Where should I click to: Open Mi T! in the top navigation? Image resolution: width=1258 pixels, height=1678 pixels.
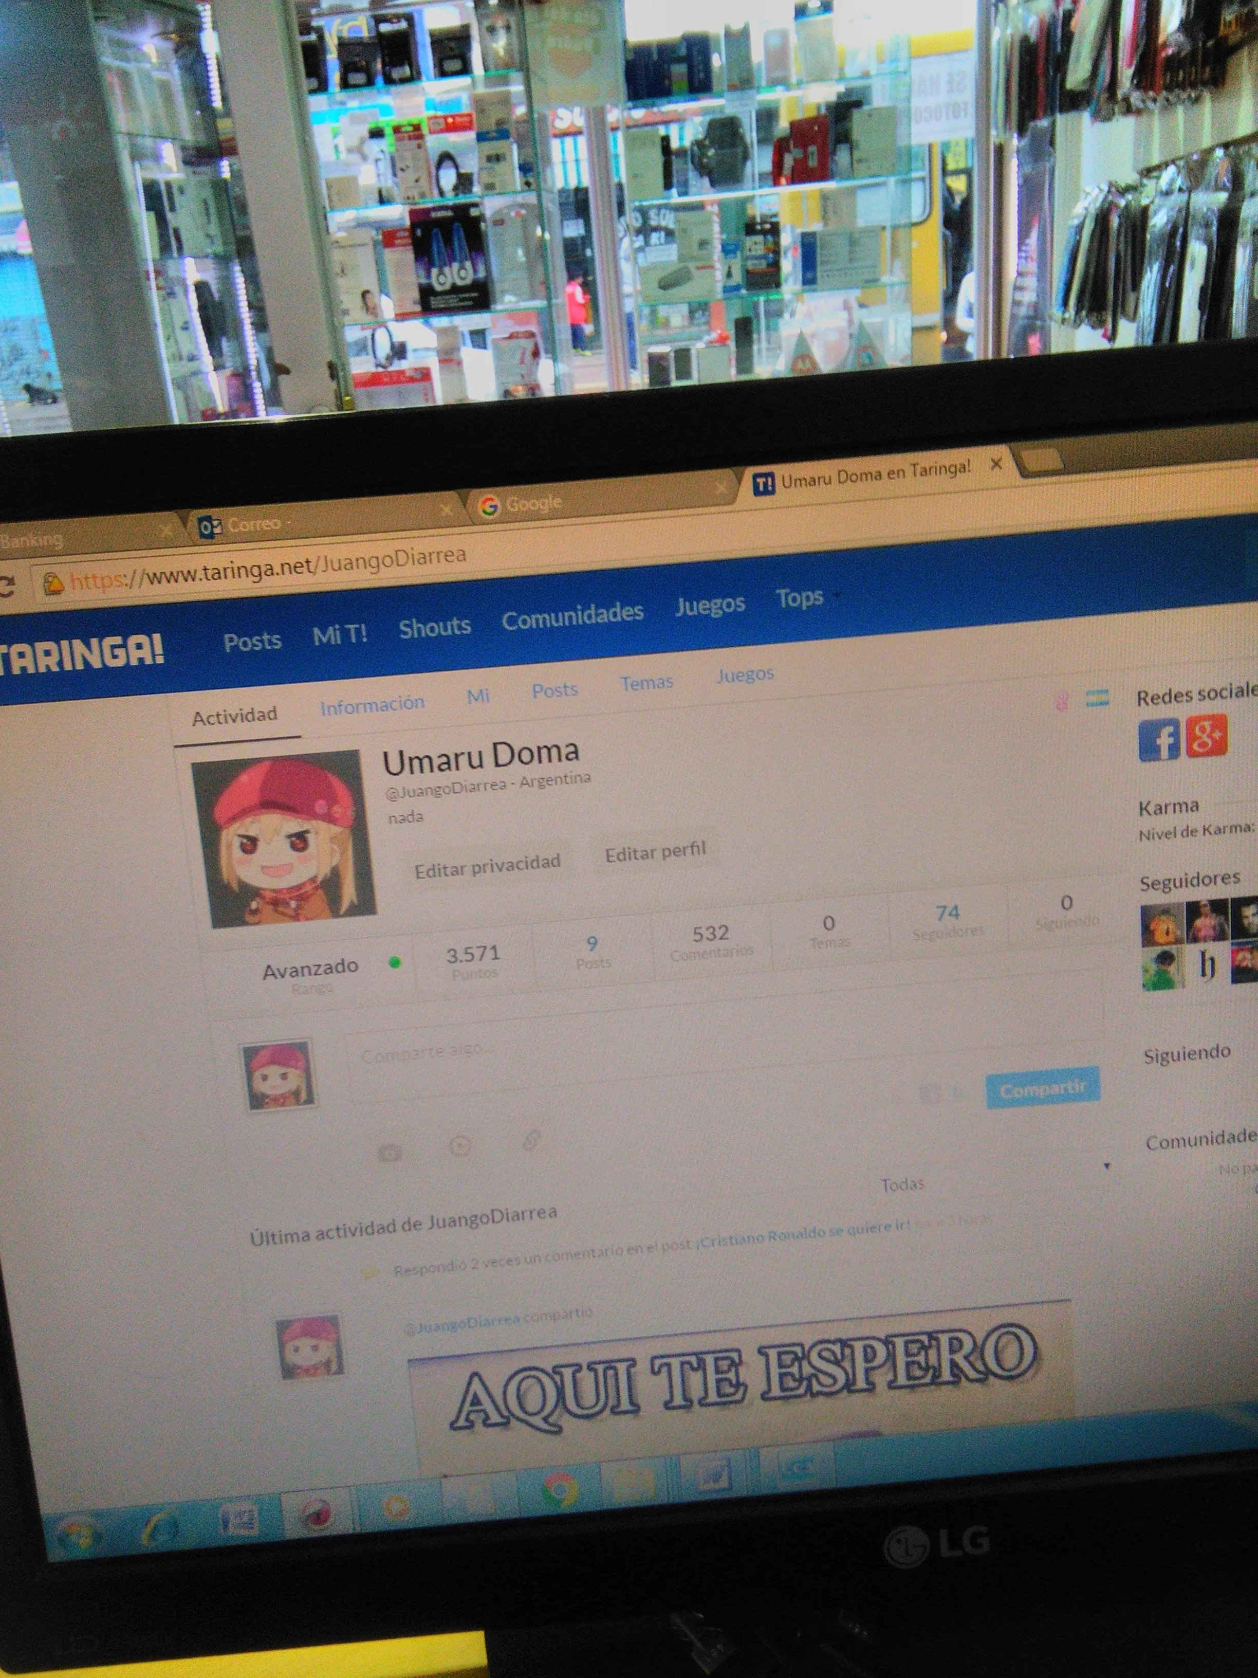(340, 634)
